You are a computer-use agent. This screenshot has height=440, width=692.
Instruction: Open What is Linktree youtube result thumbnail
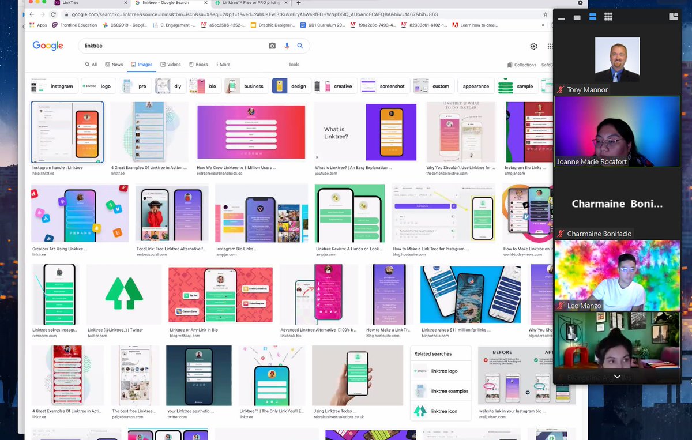point(365,132)
